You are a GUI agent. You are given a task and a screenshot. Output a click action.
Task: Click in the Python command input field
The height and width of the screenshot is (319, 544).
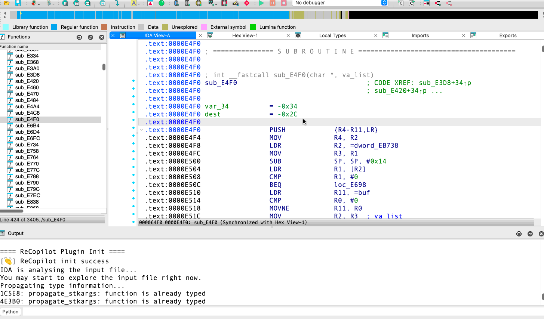click(283, 312)
